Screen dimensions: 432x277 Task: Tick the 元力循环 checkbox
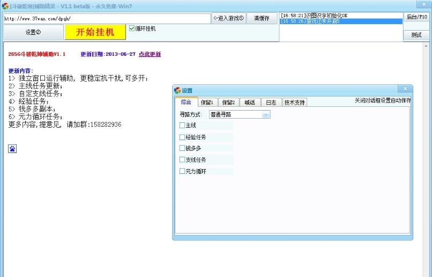(x=182, y=171)
